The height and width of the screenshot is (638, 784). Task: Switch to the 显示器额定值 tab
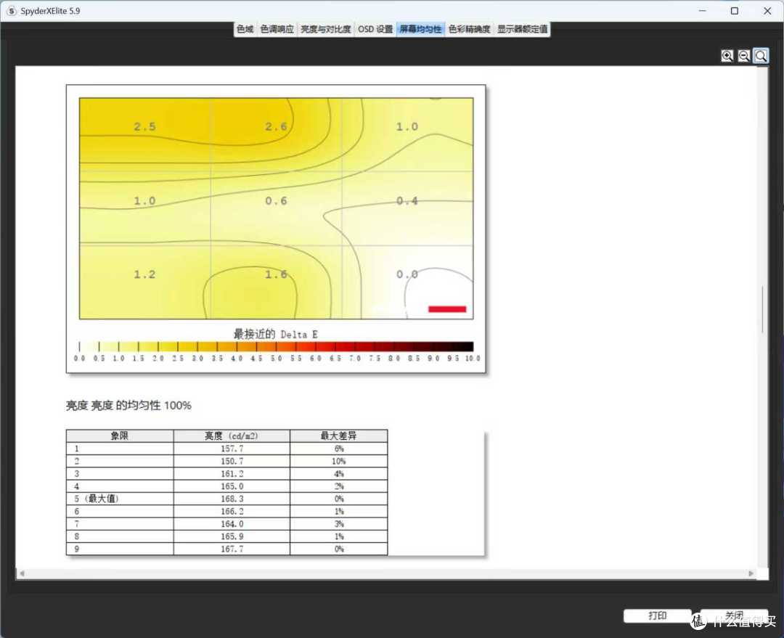click(522, 29)
